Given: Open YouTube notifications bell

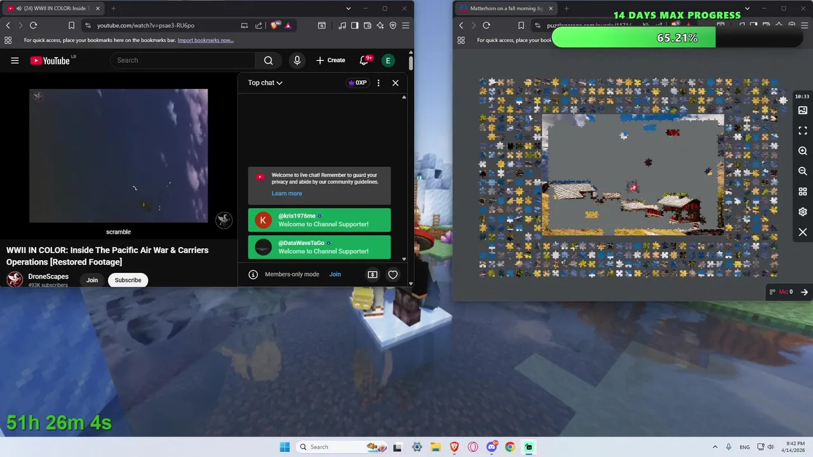Looking at the screenshot, I should (364, 60).
